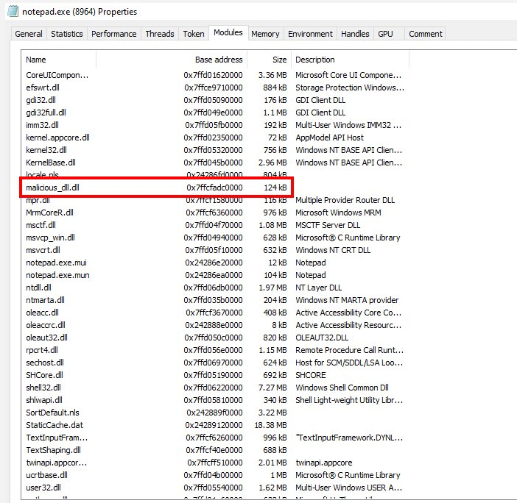Select ntmarta.dll row

tap(214, 300)
